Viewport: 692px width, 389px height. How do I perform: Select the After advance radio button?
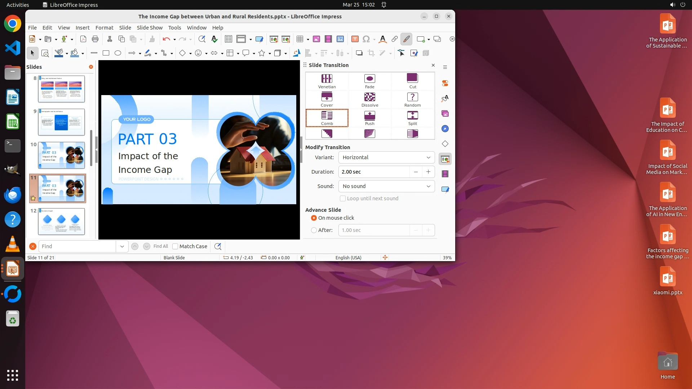[x=314, y=230]
